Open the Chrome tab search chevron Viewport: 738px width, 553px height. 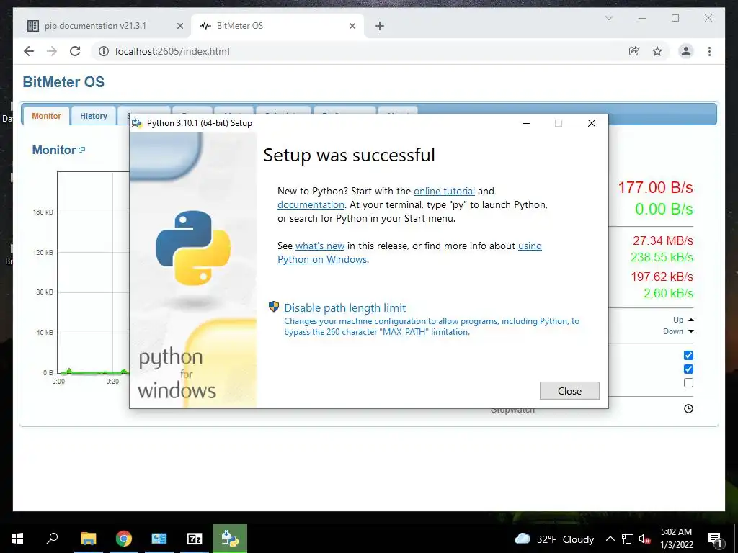(x=608, y=18)
